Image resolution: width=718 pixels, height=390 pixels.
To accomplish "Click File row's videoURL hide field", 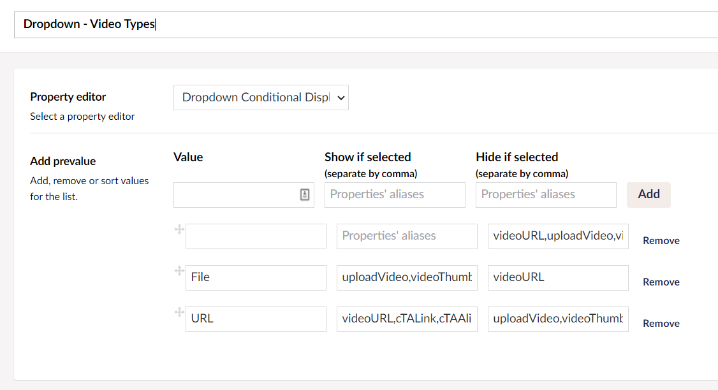I will click(558, 278).
